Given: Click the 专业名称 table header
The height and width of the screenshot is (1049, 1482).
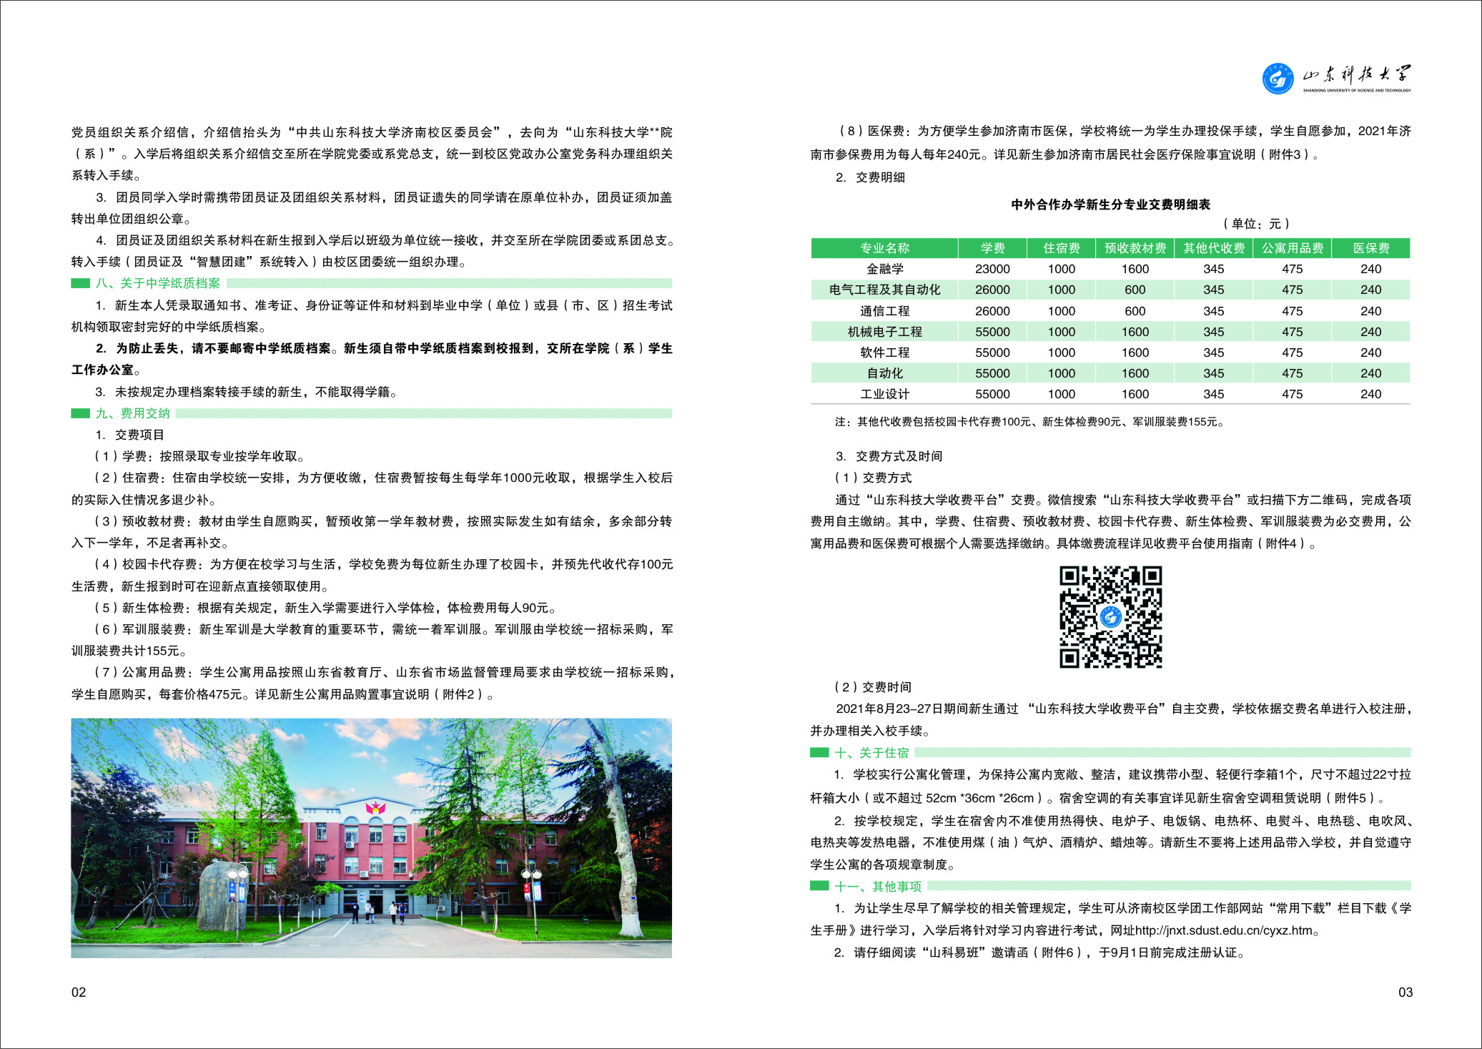Looking at the screenshot, I should [884, 248].
